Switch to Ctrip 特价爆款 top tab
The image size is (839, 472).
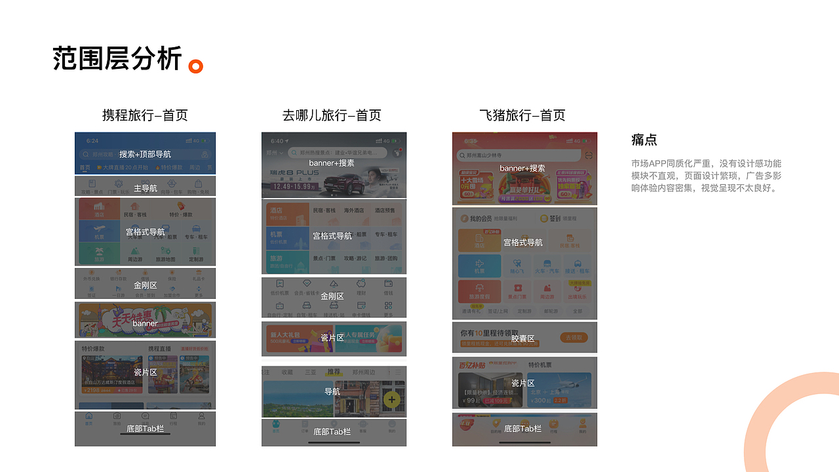[x=168, y=168]
